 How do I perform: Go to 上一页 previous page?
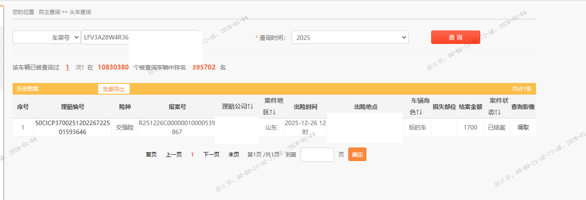pos(174,155)
